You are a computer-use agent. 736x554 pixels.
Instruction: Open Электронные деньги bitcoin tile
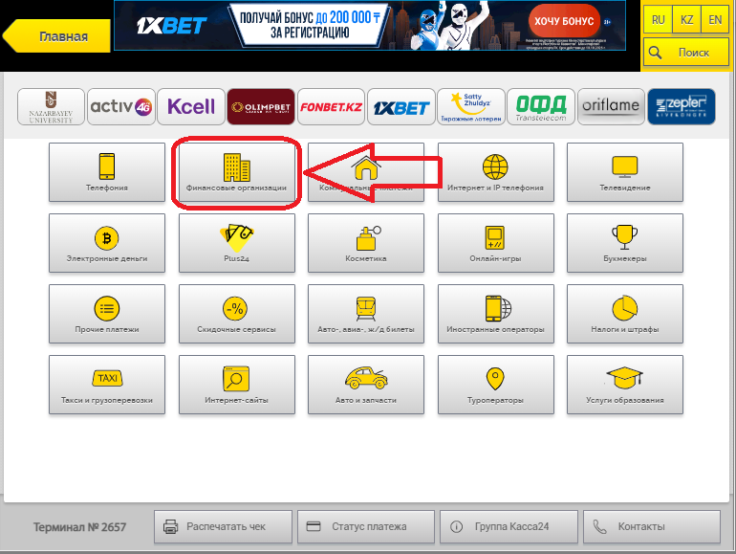pos(106,243)
